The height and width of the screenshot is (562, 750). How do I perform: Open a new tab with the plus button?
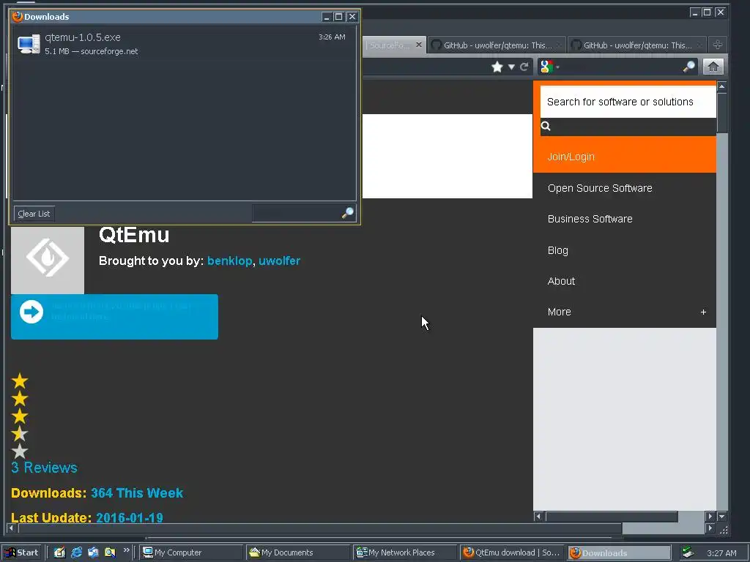[x=718, y=45]
